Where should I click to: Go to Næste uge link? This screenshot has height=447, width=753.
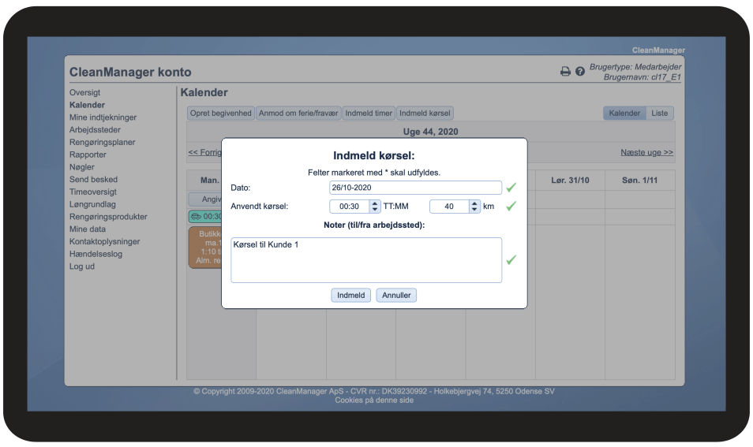point(647,152)
